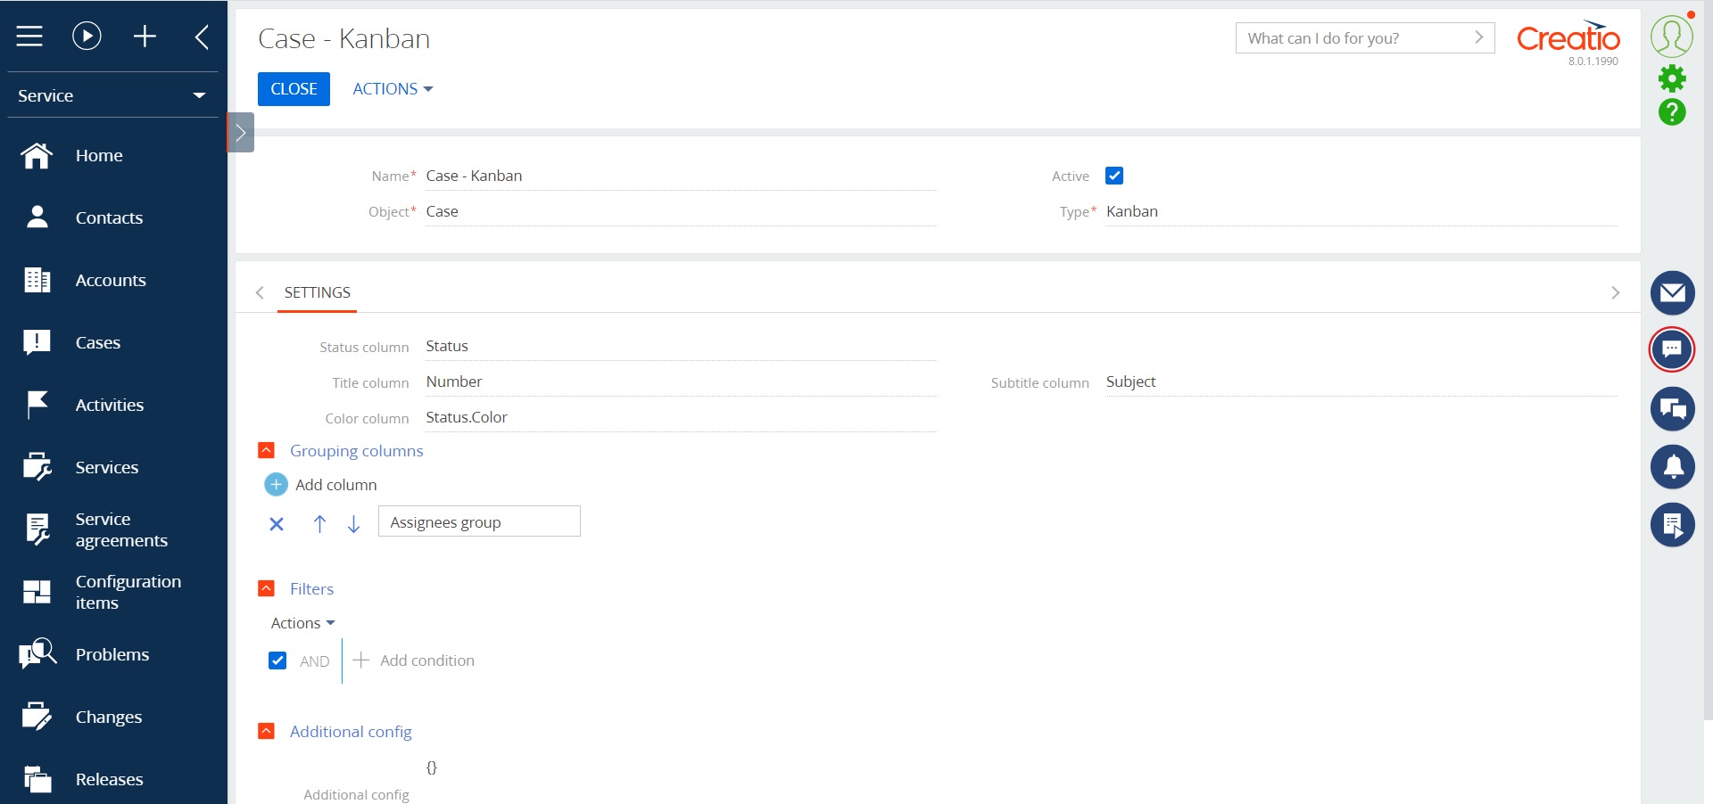
Task: Click the run process play icon
Action: tap(86, 36)
